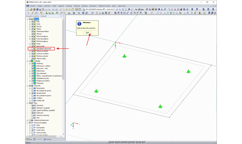Check the Výsledky checkbox
The image size is (242, 144).
pyautogui.click(x=30, y=61)
